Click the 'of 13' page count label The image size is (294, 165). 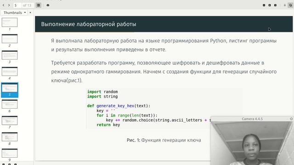click(x=27, y=5)
